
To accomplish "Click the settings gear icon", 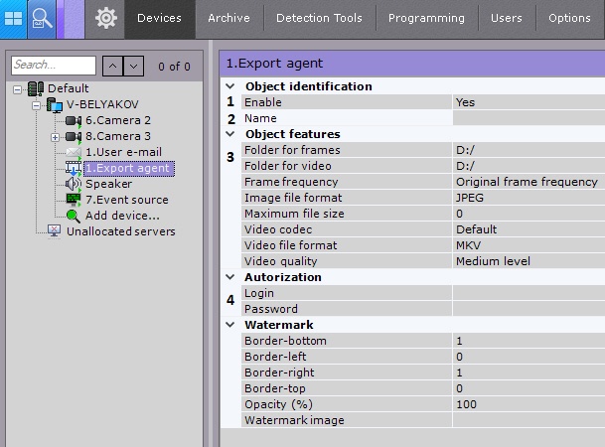I will click(x=105, y=17).
